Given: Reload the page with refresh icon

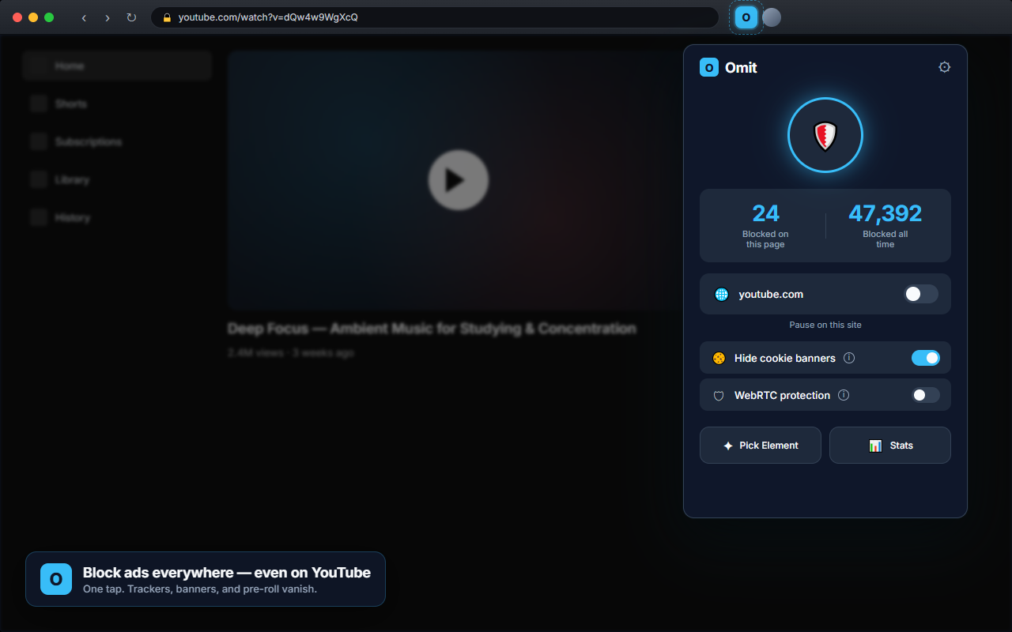Looking at the screenshot, I should coord(131,17).
